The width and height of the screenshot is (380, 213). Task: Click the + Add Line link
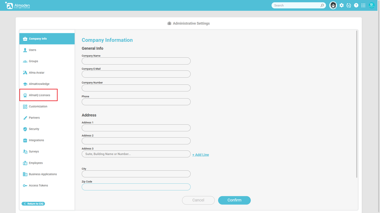click(x=201, y=155)
